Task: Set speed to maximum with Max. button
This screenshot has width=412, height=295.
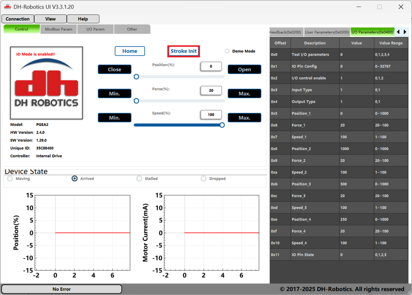Action: 244,118
